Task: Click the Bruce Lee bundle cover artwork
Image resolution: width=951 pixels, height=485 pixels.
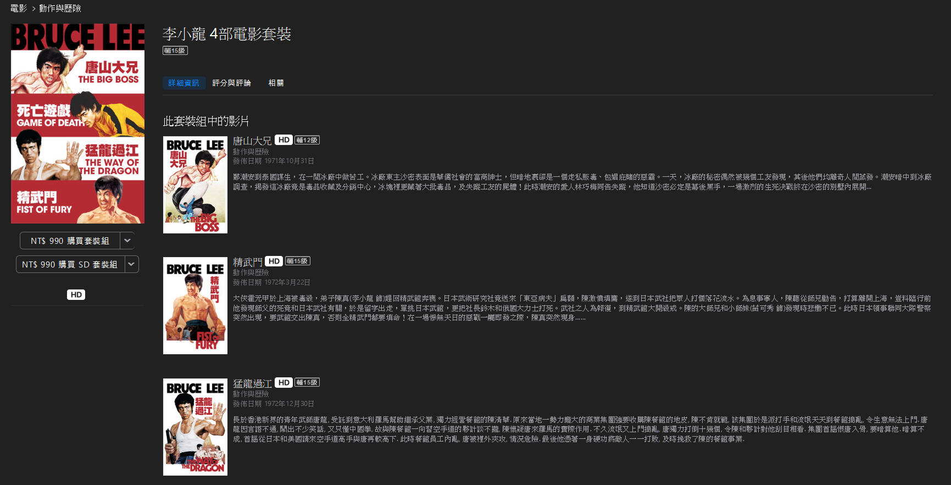Action: (78, 124)
